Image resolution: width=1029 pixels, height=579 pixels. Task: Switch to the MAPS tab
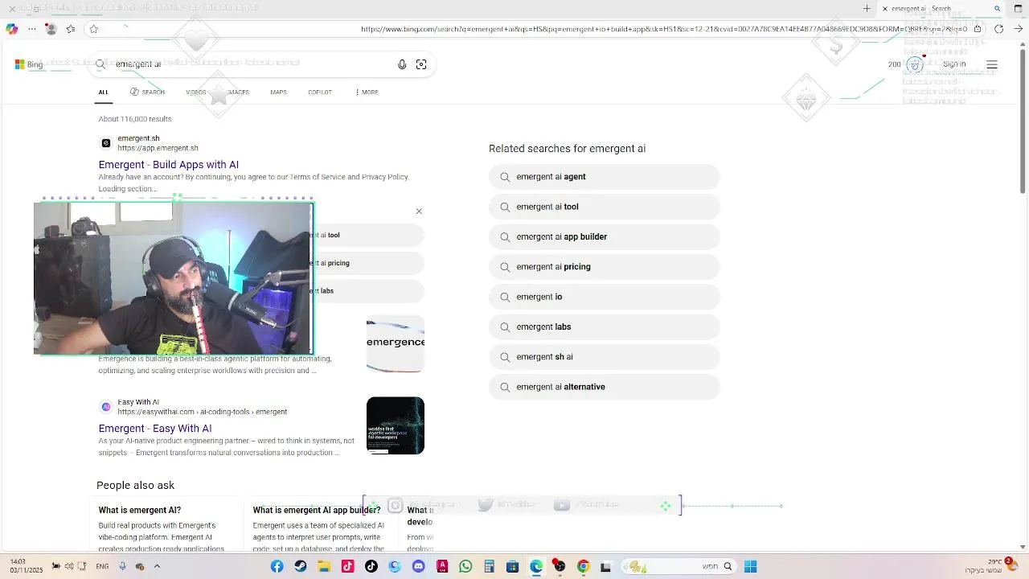[278, 92]
